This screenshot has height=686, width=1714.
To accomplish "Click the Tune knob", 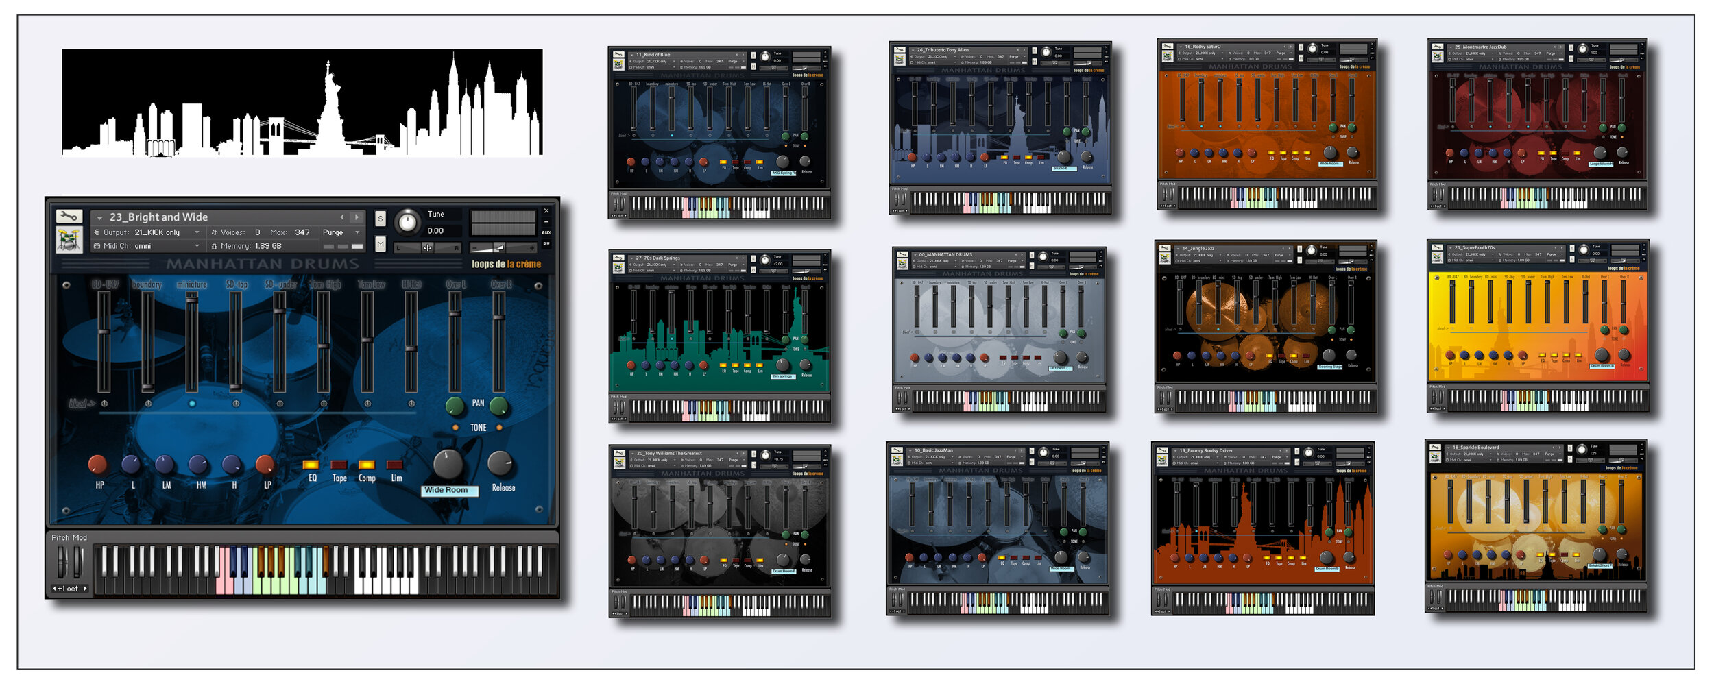I will [x=408, y=221].
